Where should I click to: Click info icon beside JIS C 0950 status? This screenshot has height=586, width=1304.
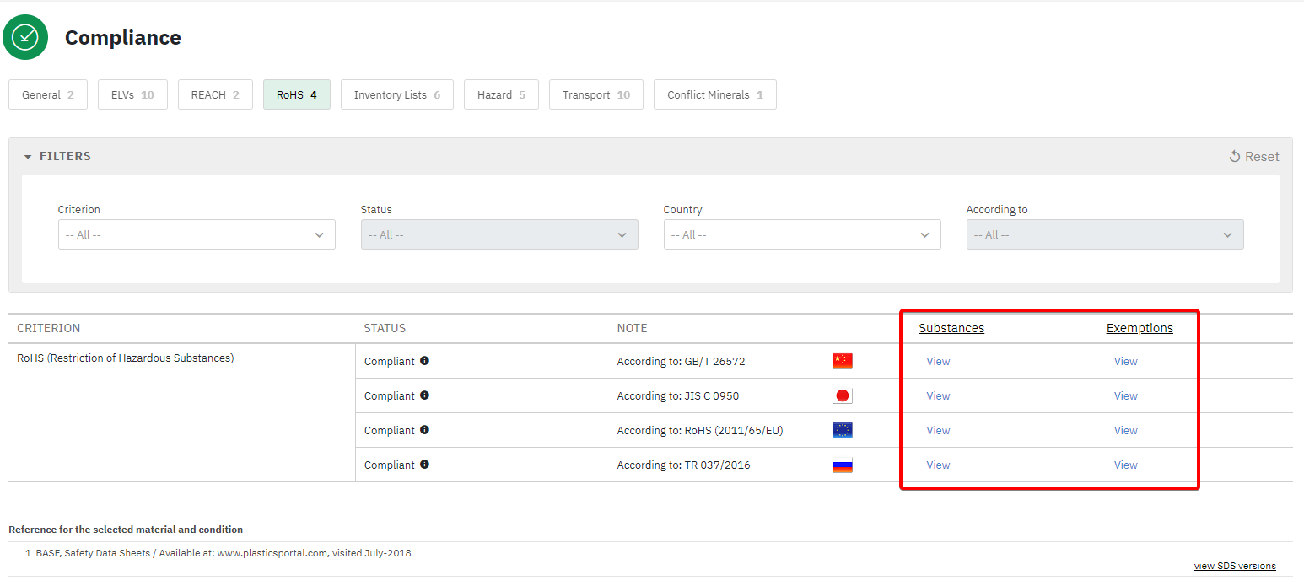coord(424,395)
